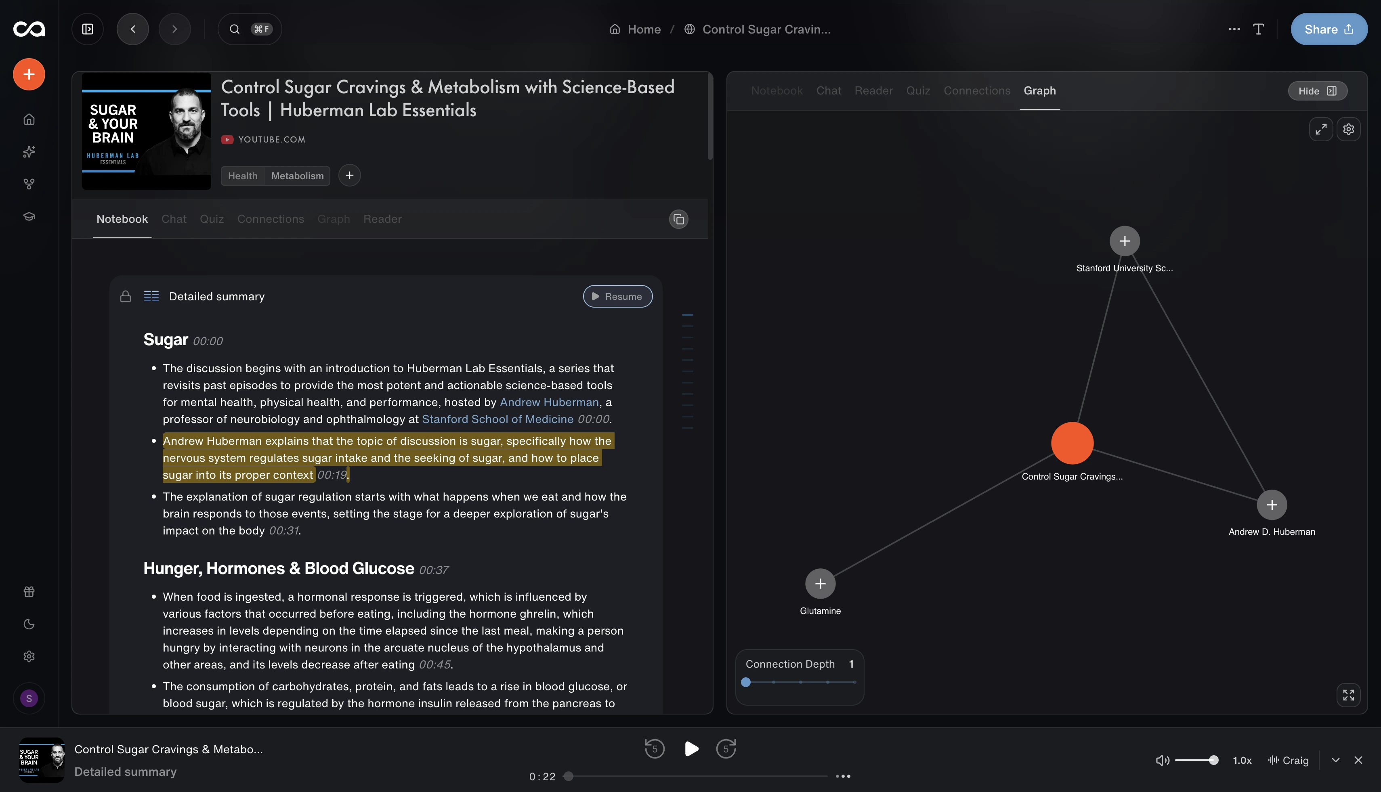
Task: Open user profile avatar S
Action: click(x=29, y=698)
